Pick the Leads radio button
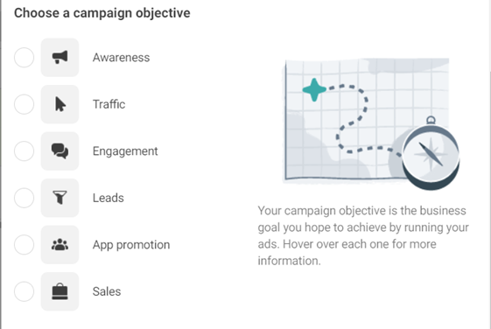 coord(25,198)
